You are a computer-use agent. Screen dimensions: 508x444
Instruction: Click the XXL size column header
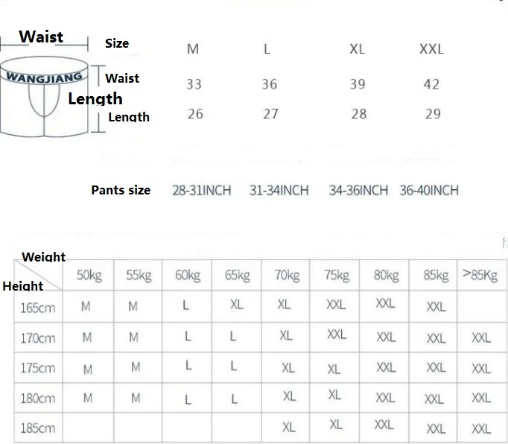(x=431, y=49)
